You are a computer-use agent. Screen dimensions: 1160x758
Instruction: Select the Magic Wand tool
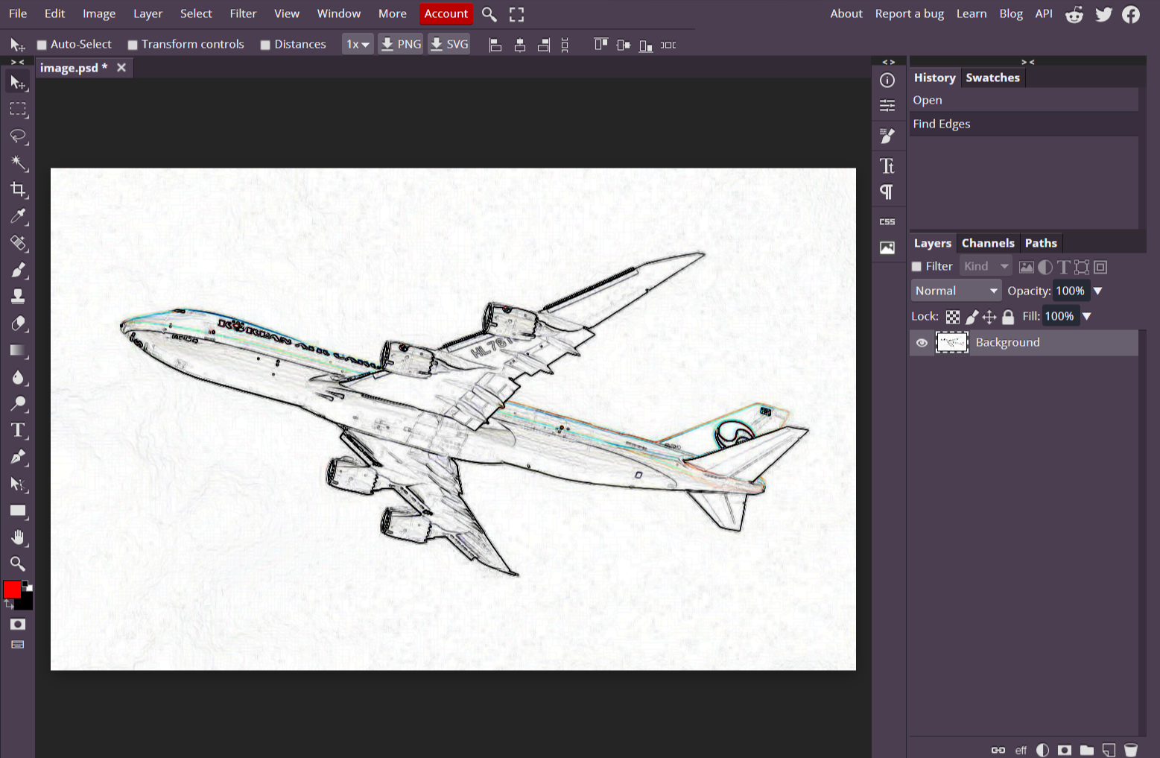[x=18, y=162]
